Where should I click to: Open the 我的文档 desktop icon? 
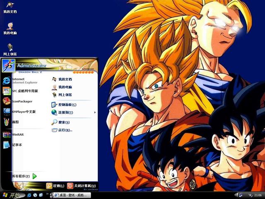coord(10,7)
